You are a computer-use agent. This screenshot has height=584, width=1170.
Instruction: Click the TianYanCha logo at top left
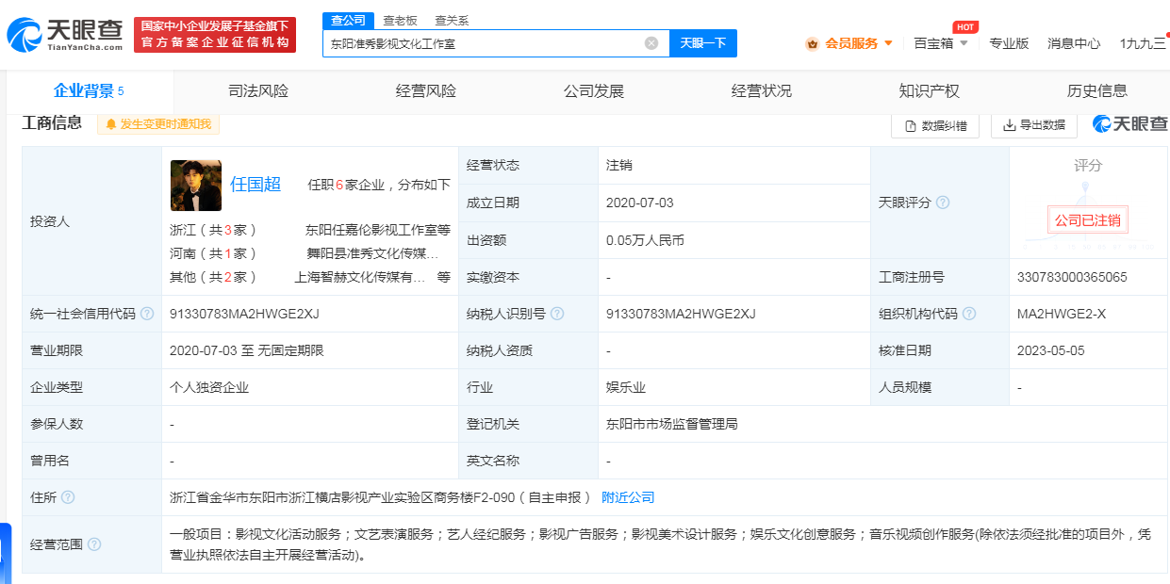click(x=65, y=35)
